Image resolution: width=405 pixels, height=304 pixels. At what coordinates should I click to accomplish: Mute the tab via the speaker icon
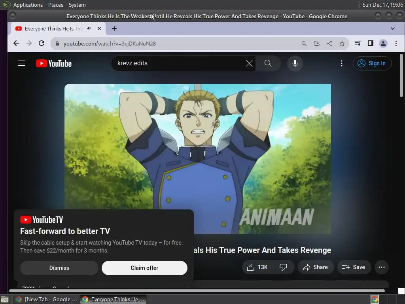point(89,28)
